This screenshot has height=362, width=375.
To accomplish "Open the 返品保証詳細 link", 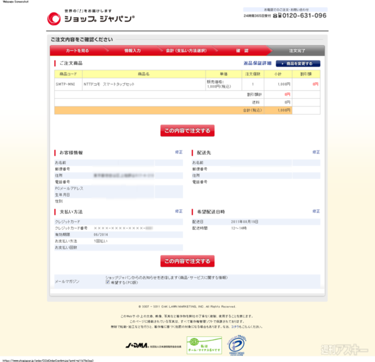I will pyautogui.click(x=257, y=63).
